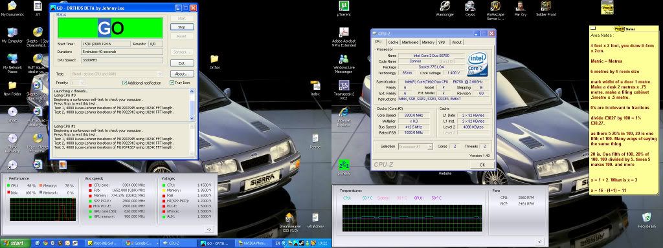Switch to the Memory tab in CPU-Z

(428, 42)
